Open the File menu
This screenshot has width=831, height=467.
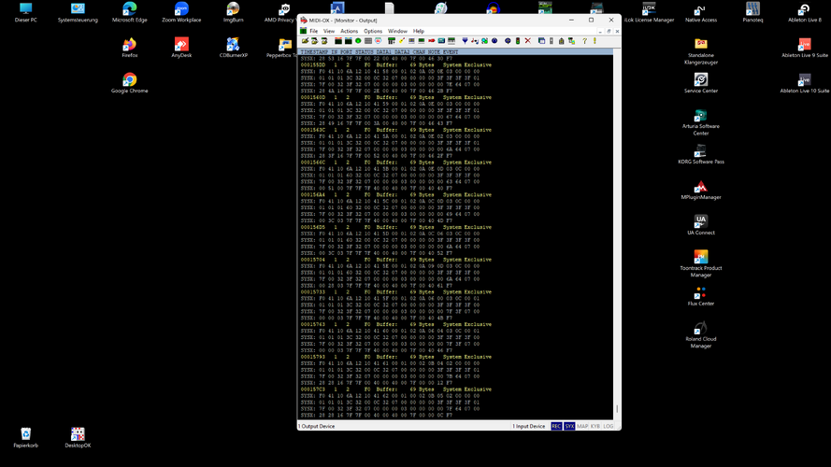pyautogui.click(x=314, y=31)
